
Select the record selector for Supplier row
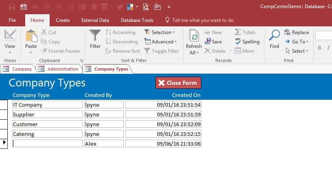(4, 114)
